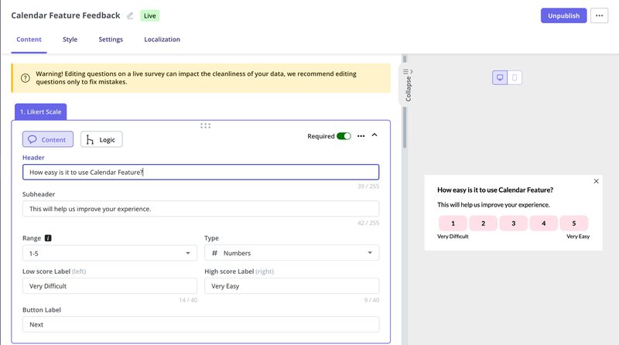
Task: Toggle the Required switch
Action: tap(344, 136)
